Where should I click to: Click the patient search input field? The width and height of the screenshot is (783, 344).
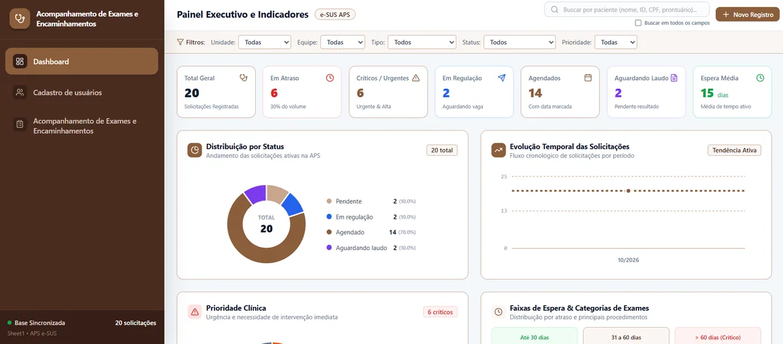point(627,10)
